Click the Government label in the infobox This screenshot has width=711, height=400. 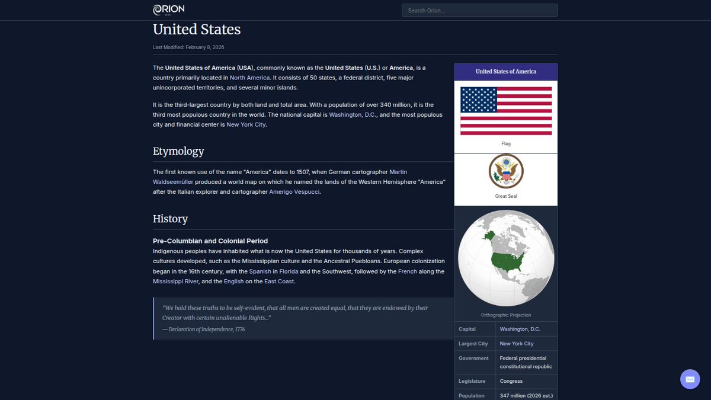tap(473, 359)
